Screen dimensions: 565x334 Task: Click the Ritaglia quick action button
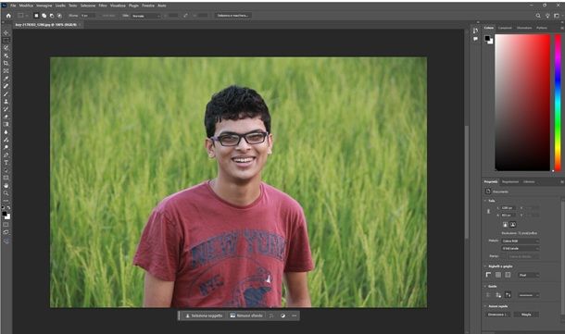(x=526, y=315)
